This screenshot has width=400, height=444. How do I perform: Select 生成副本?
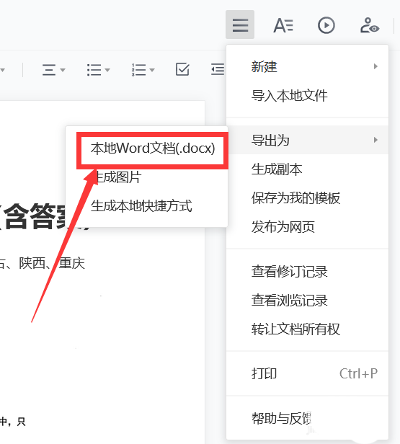point(307,169)
